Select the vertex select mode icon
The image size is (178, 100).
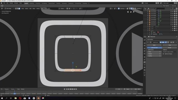tap(16, 9)
